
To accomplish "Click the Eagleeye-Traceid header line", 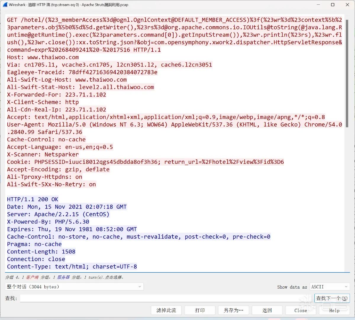I will tap(82, 72).
